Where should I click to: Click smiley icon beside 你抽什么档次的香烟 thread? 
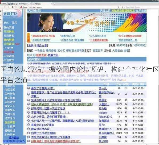[28, 133]
